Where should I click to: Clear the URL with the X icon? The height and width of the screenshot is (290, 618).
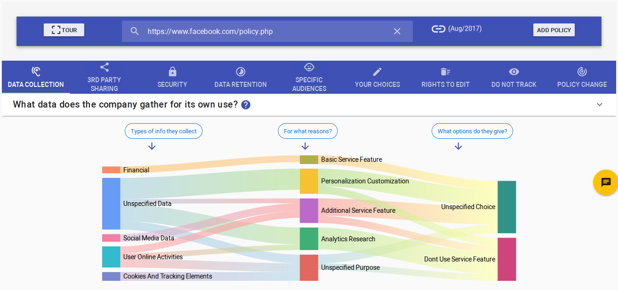(397, 31)
